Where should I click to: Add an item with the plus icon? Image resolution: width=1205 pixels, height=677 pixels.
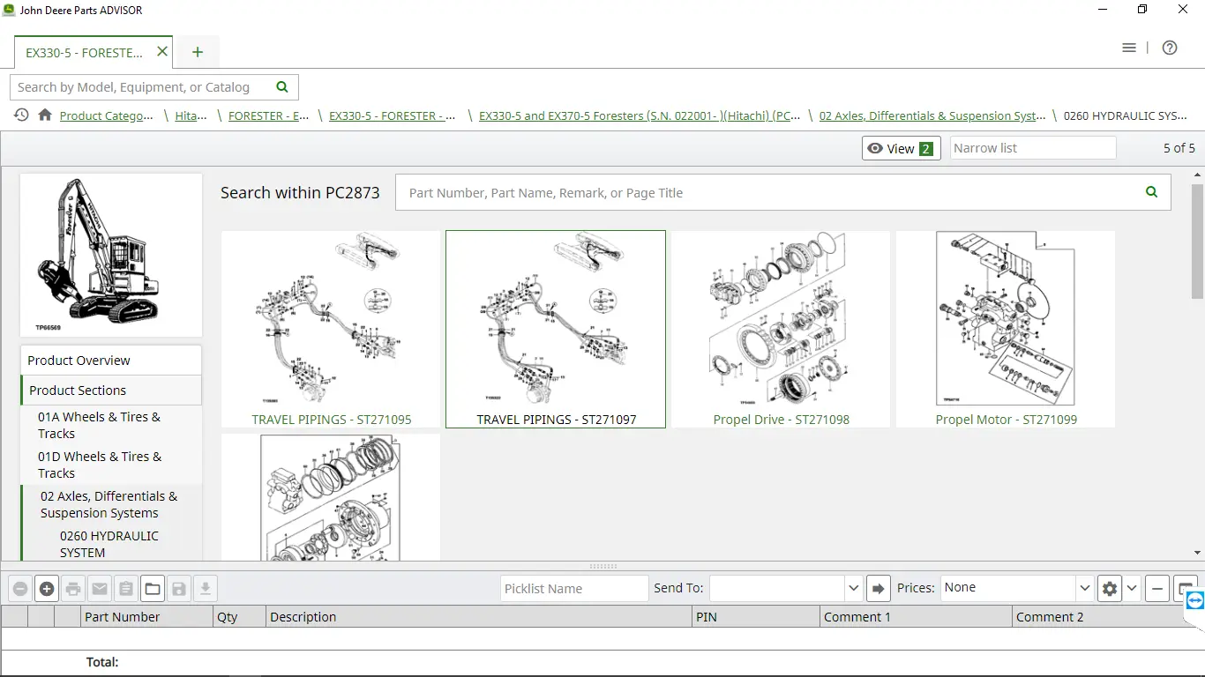point(47,588)
